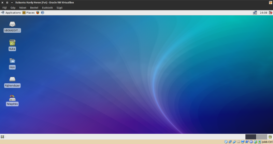
Task: Open the Xfce Applications menu
Action: click(x=11, y=13)
